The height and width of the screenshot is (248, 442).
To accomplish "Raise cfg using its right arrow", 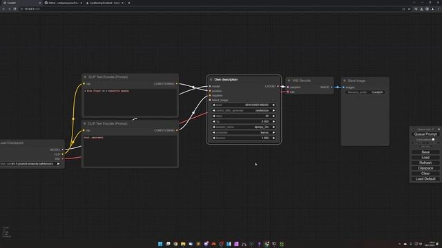I will [273, 121].
